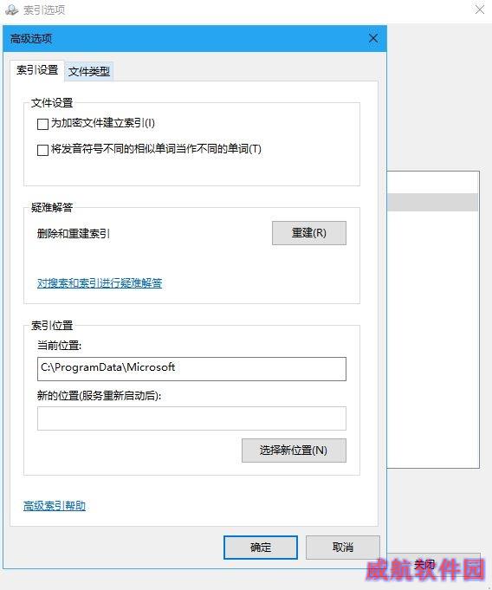Click the 索引选项 window icon in title bar
Viewport: 492px width, 590px height.
coord(11,10)
